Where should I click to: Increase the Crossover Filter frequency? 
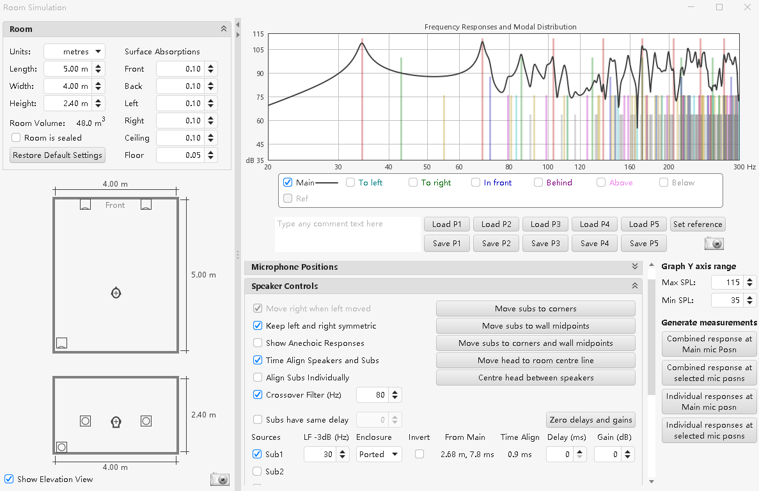tap(395, 392)
